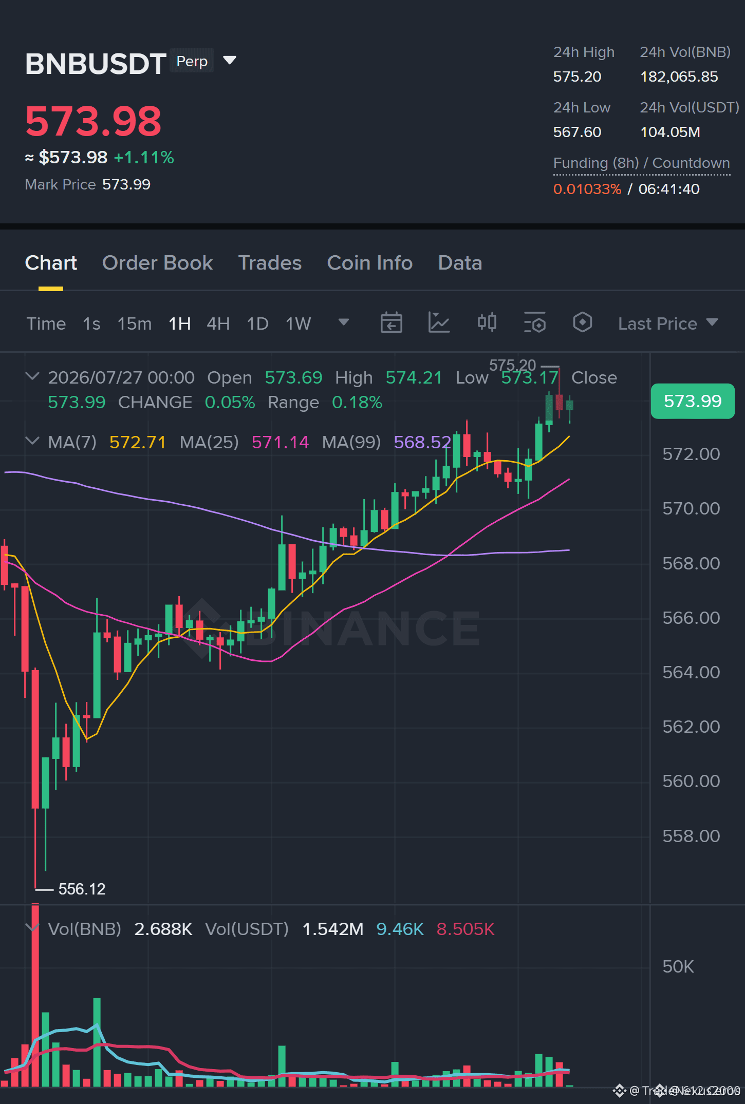745x1104 pixels.
Task: Click the 556.12 low price marker
Action: click(x=82, y=889)
